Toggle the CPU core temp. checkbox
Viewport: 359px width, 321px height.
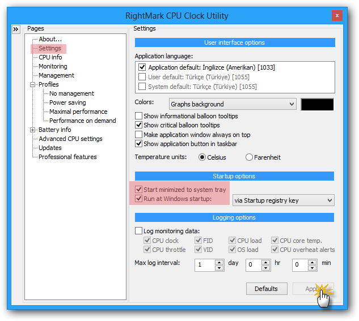click(274, 241)
